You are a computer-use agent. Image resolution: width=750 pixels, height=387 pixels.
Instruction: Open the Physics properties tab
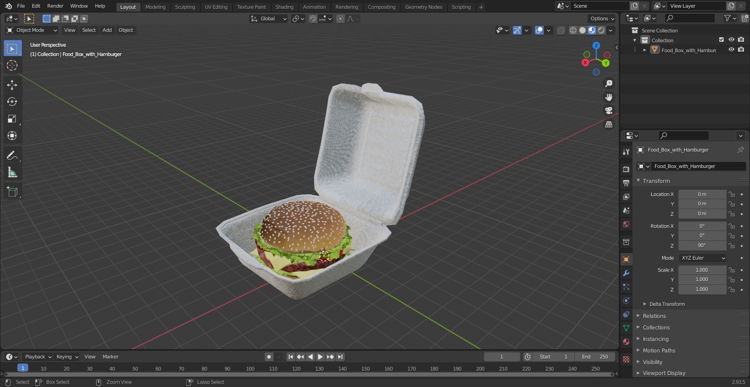click(x=626, y=300)
